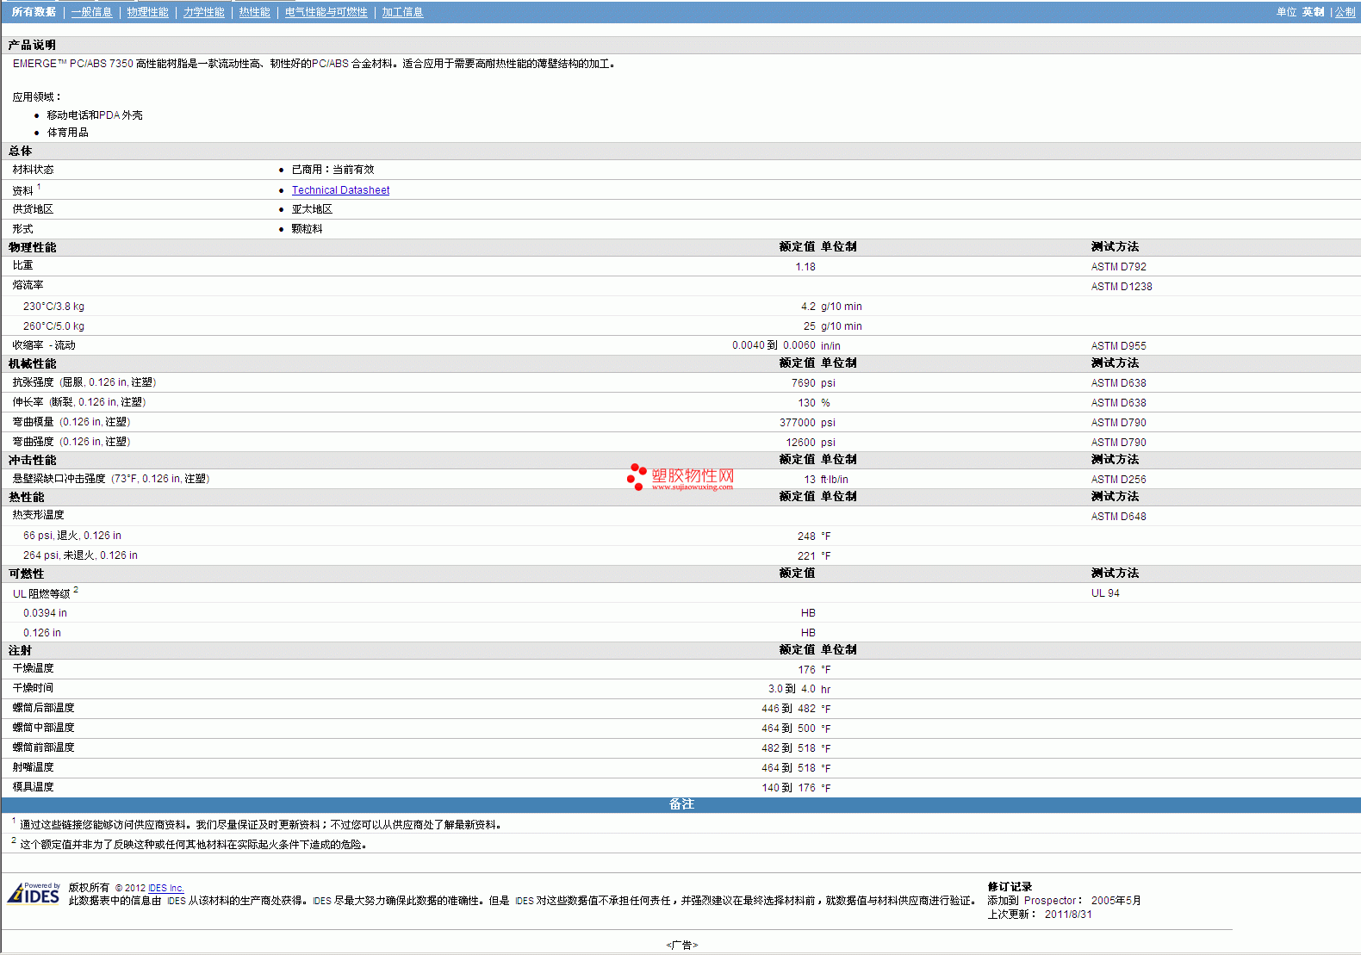Click the 移动电话和PDA 外壳 bullet item

[x=95, y=115]
